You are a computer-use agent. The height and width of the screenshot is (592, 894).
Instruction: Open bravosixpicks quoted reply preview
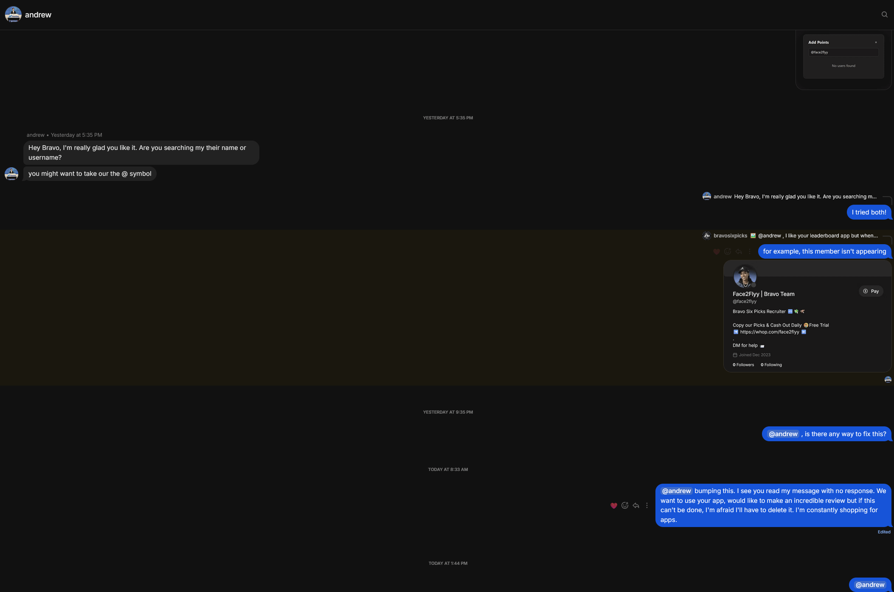click(x=790, y=236)
